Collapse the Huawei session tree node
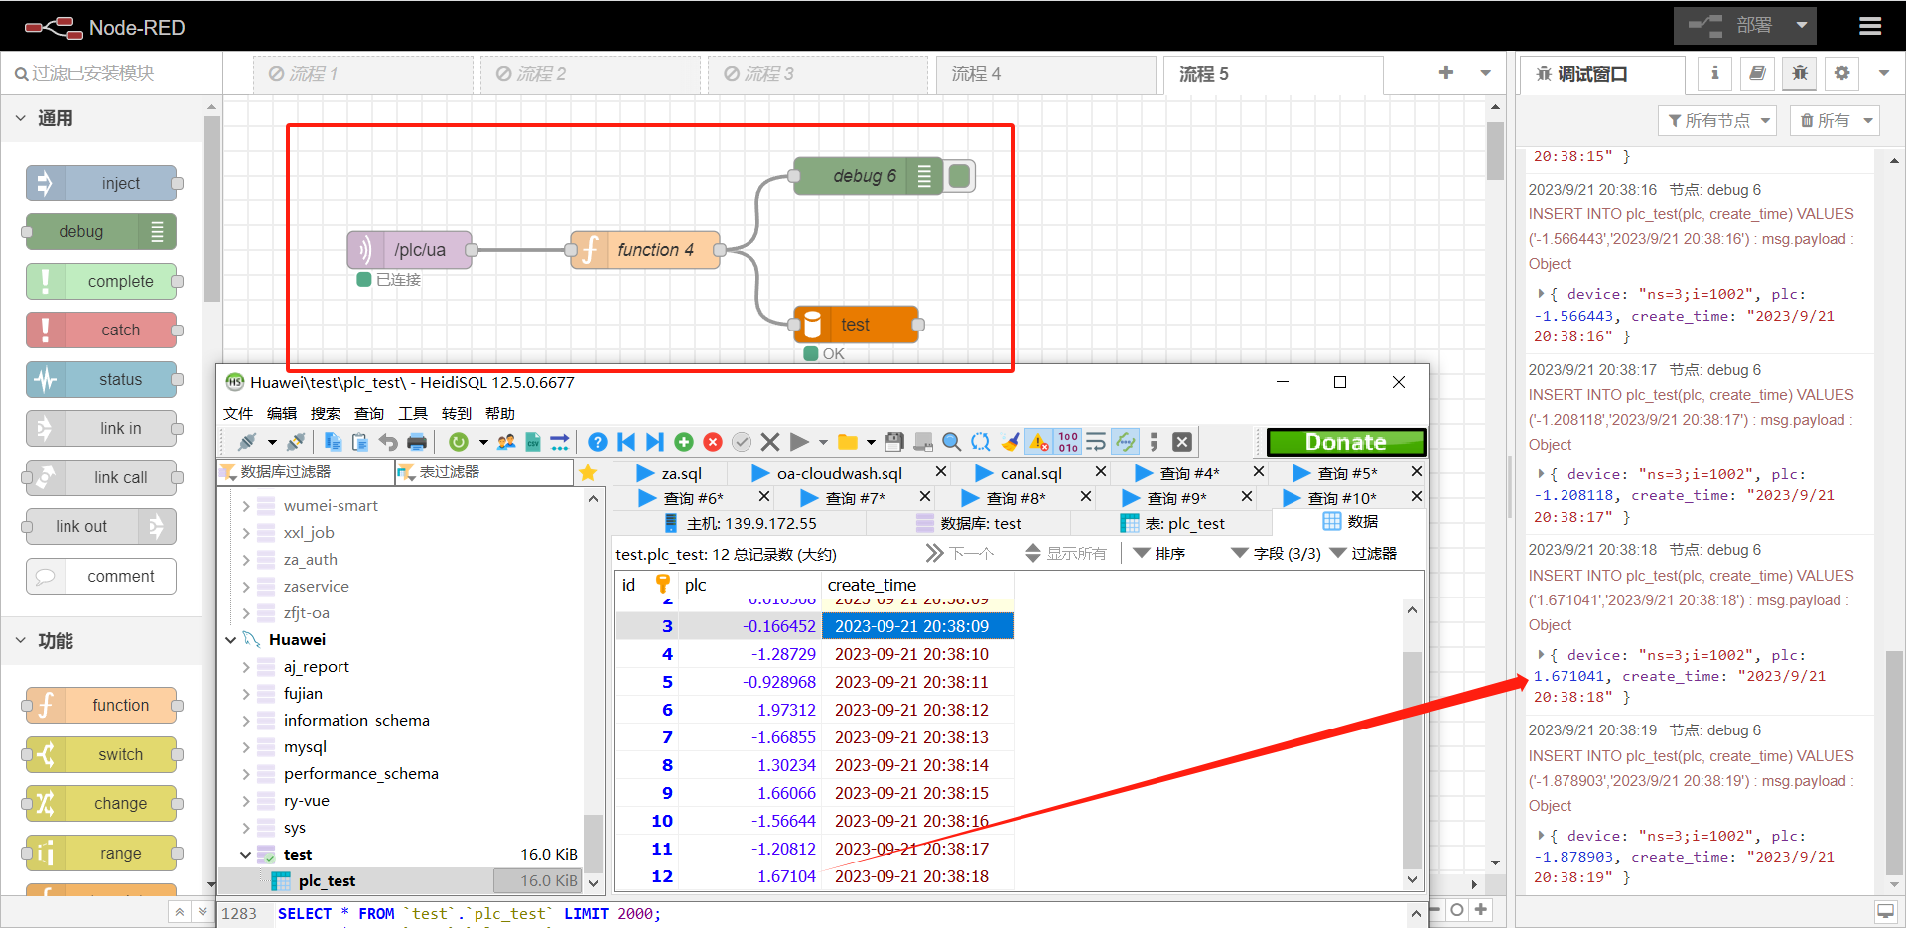1906x928 pixels. 230,640
